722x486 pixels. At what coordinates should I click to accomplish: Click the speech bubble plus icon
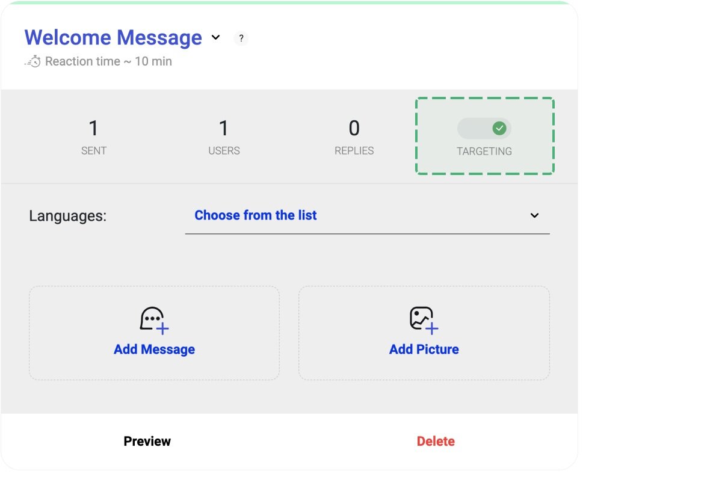[154, 319]
